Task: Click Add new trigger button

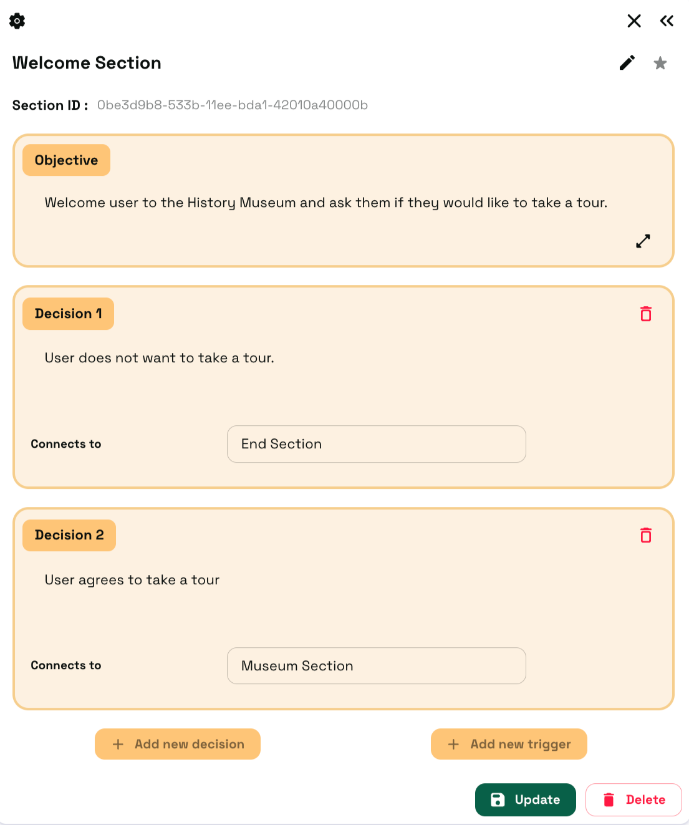Action: (509, 744)
